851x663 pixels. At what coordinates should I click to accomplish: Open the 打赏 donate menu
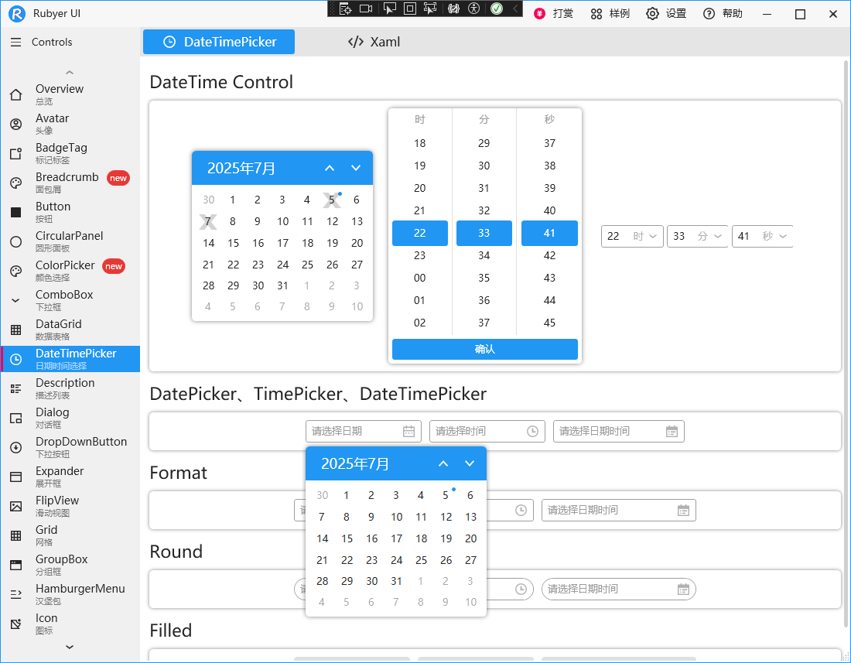tap(554, 14)
